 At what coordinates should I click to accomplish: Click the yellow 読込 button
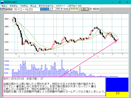click(85, 9)
